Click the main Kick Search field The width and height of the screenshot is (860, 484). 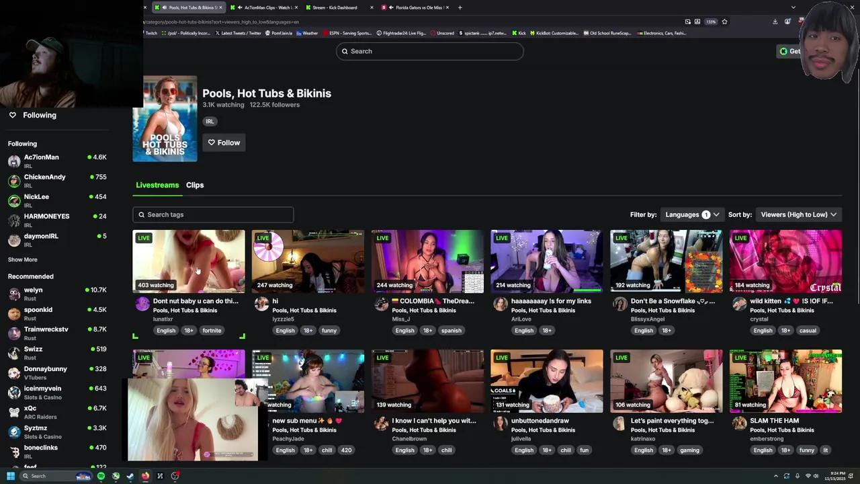[x=430, y=51]
